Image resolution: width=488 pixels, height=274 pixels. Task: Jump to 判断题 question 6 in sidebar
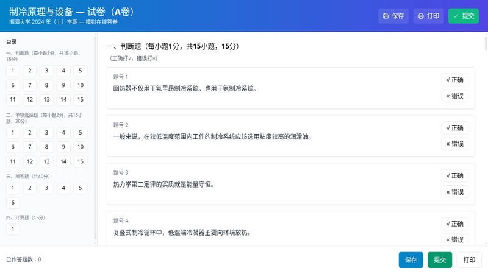point(13,85)
